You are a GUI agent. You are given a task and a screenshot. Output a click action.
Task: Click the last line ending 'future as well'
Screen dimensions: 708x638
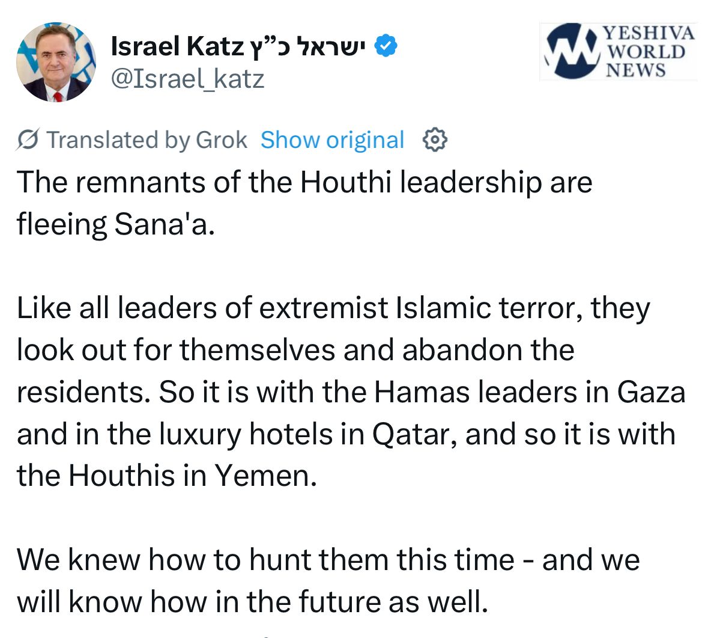(252, 602)
